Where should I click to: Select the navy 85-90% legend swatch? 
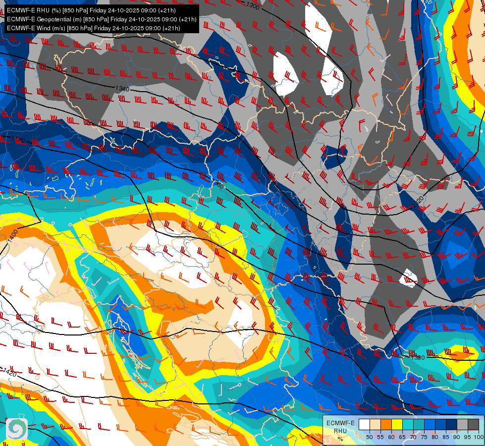click(452, 424)
